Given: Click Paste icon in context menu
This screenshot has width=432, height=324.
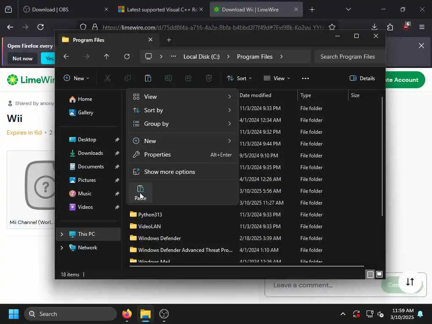Looking at the screenshot, I should point(140,192).
